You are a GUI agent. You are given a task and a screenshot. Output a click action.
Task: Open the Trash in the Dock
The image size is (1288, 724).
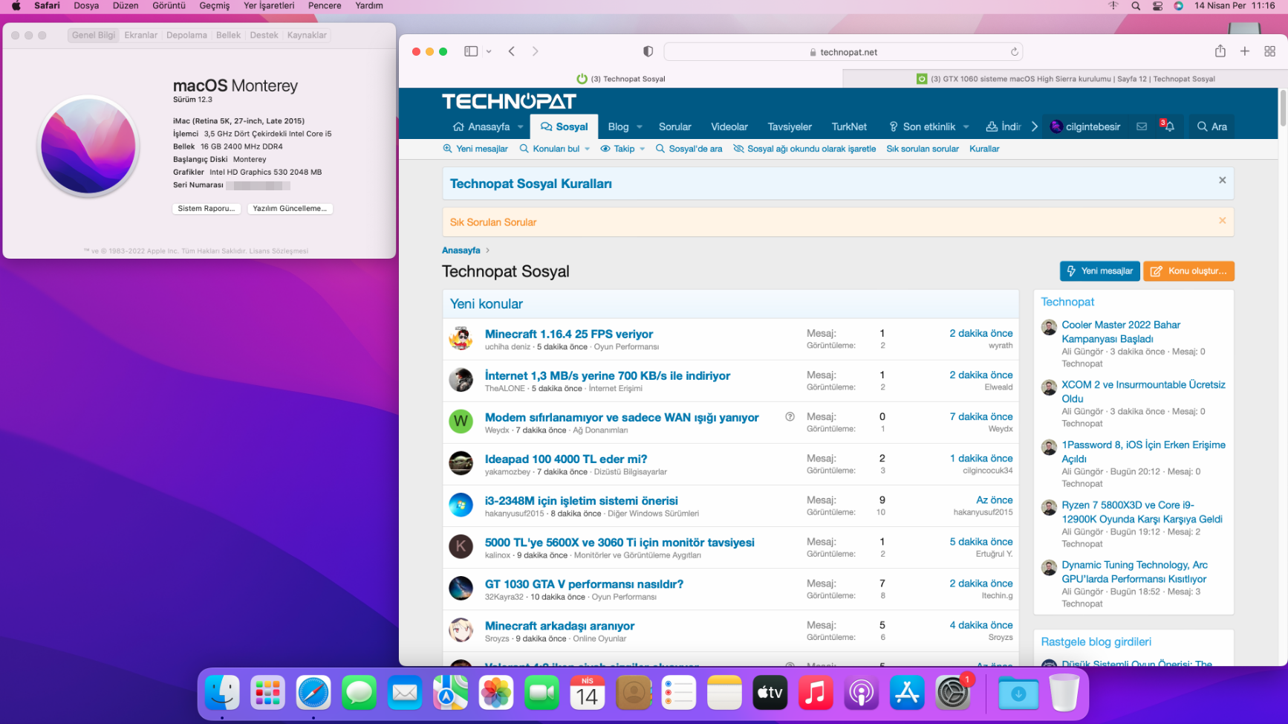pyautogui.click(x=1064, y=693)
